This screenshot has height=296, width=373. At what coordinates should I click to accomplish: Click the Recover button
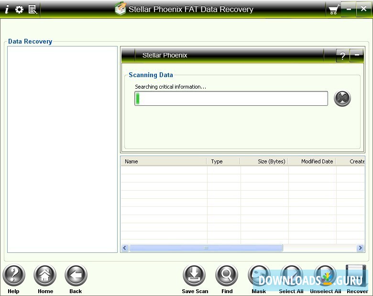tap(357, 279)
